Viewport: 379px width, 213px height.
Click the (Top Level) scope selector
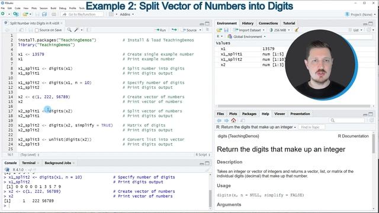click(30, 154)
